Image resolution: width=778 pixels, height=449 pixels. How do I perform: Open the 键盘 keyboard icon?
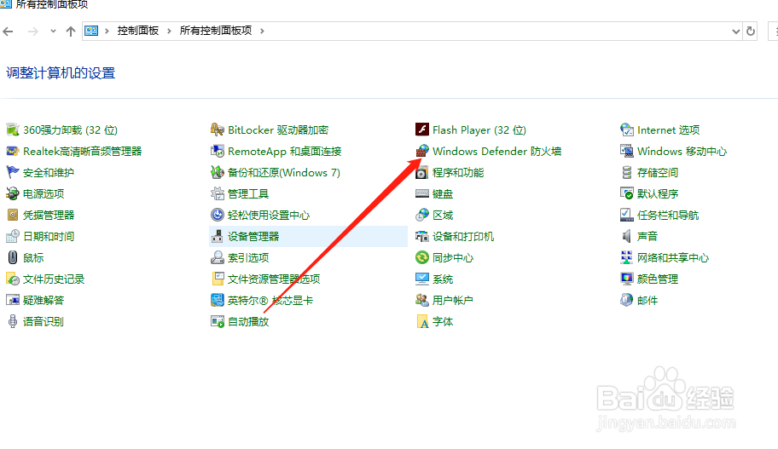421,193
